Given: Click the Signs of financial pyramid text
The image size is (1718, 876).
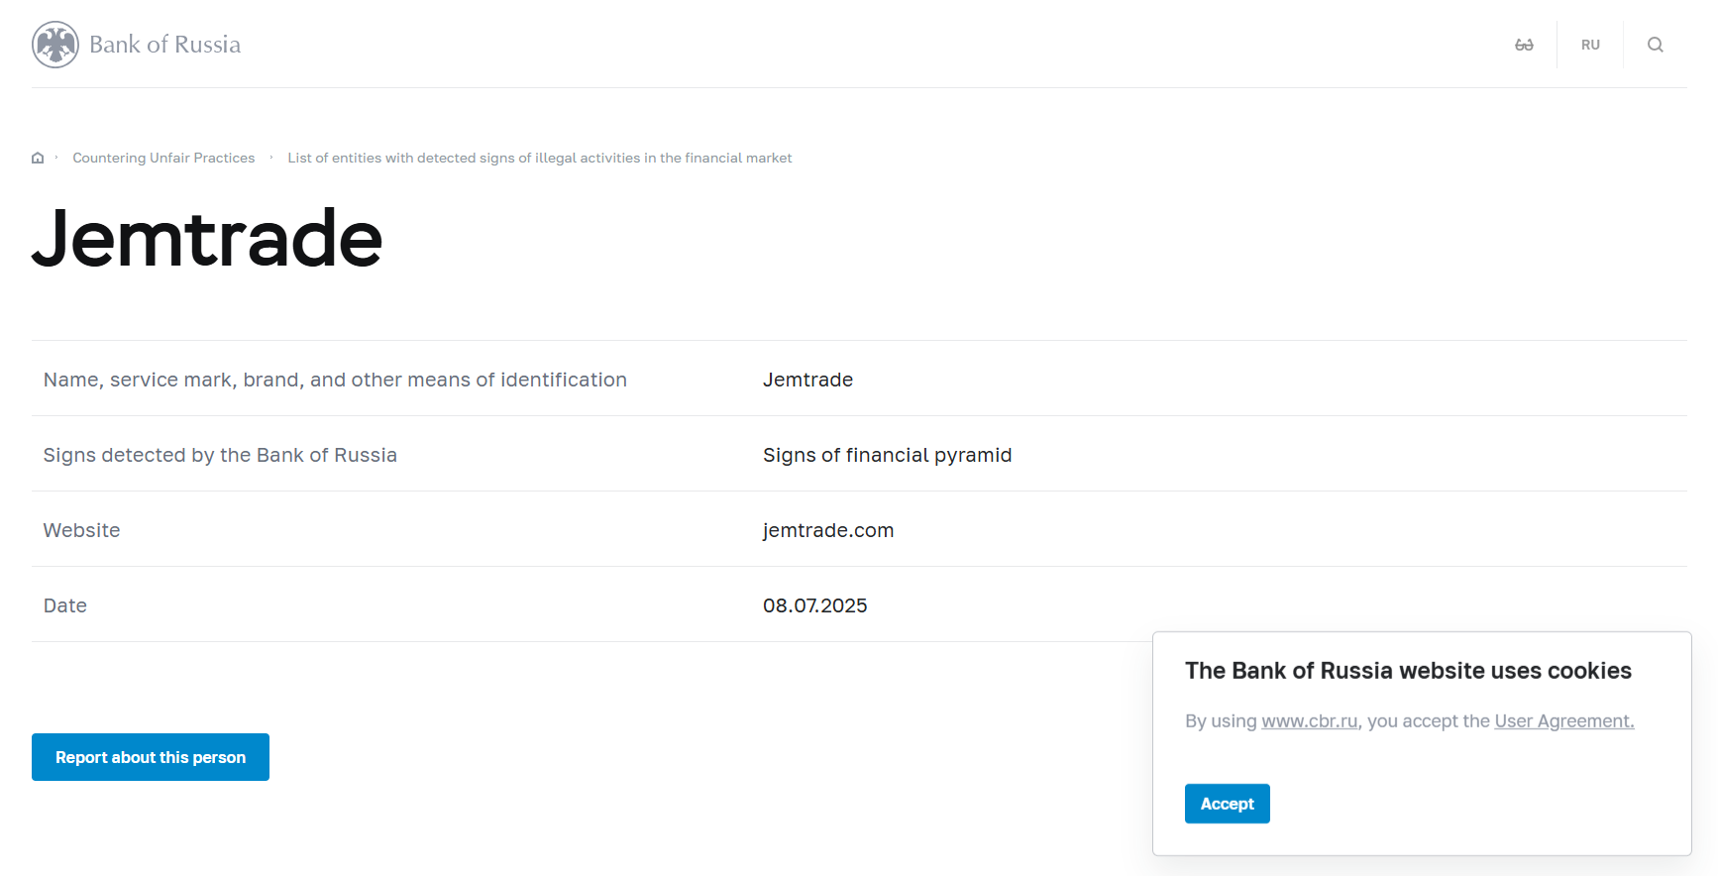Looking at the screenshot, I should tap(887, 455).
